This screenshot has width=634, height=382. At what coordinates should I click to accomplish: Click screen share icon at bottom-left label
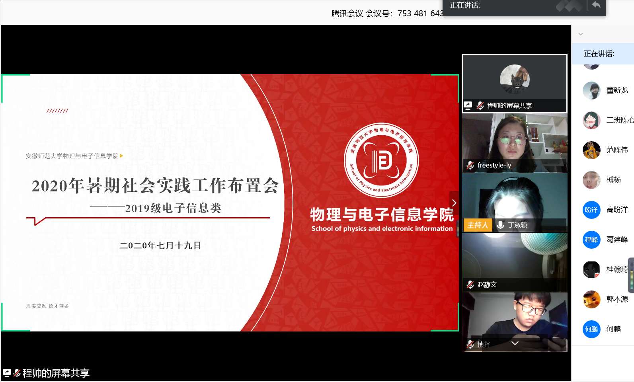pos(7,373)
